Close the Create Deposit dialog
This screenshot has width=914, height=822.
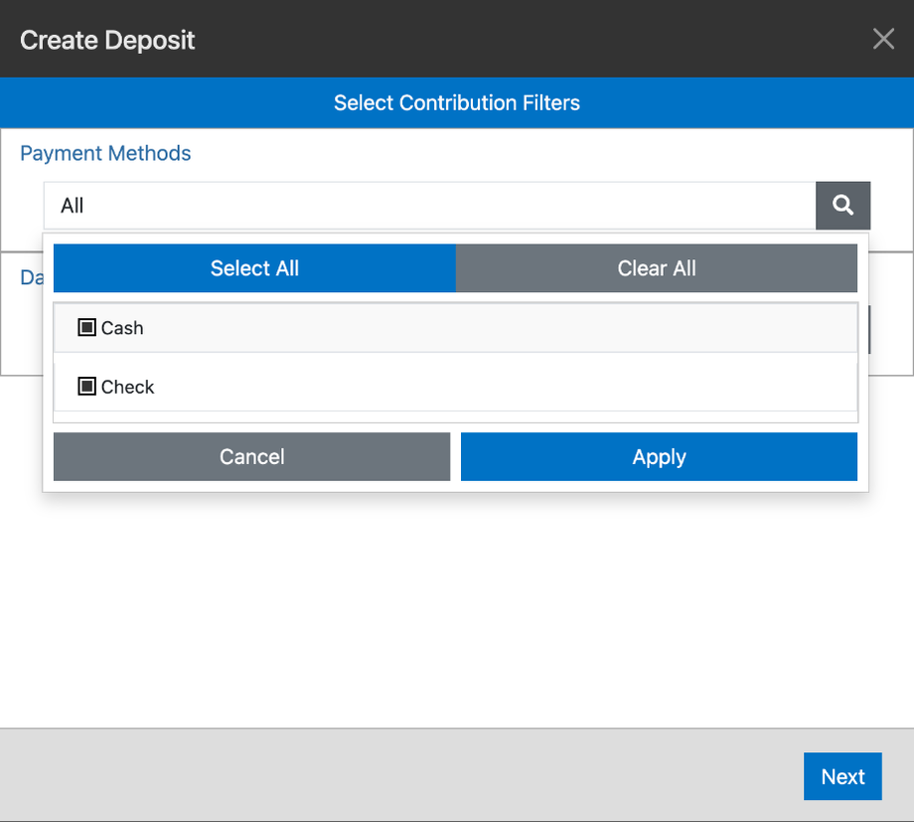883,39
